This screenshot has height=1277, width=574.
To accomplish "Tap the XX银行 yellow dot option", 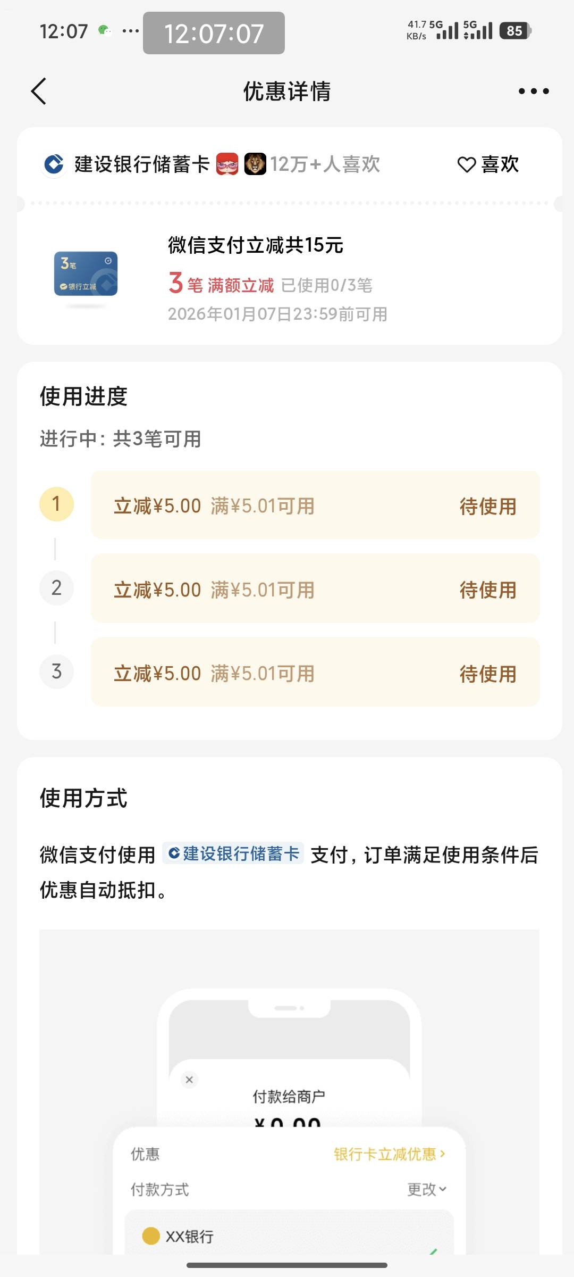I will (x=151, y=1235).
